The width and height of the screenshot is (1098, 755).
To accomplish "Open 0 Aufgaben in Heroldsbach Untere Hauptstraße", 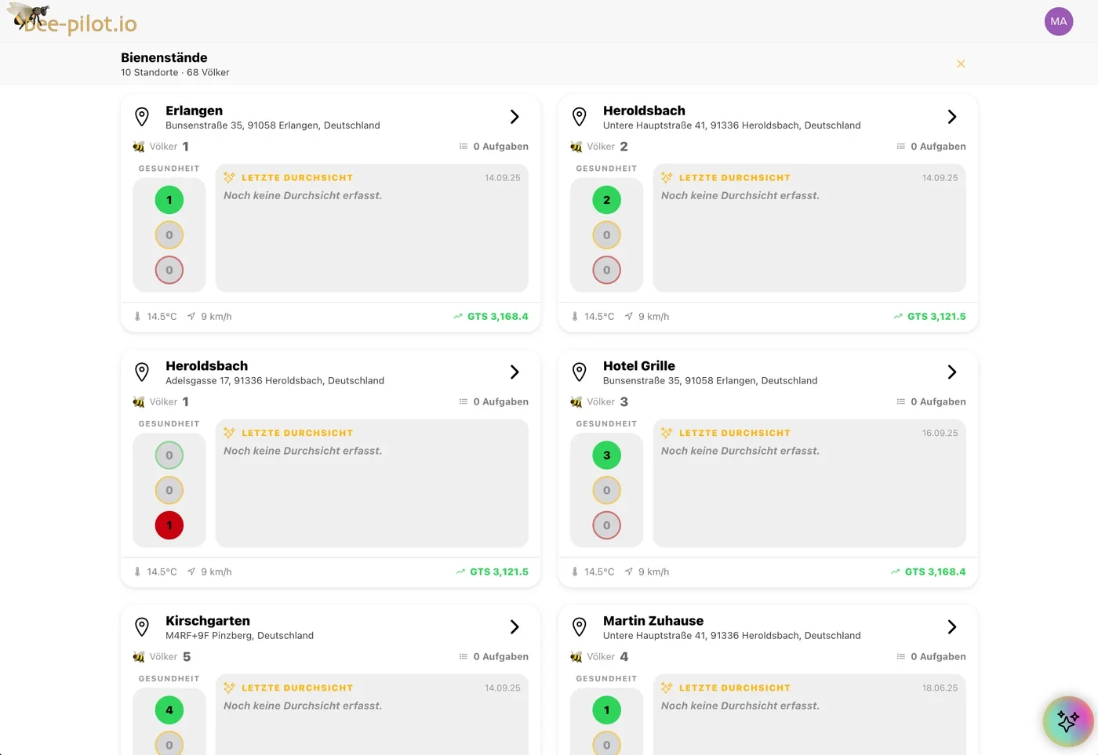I will point(931,147).
